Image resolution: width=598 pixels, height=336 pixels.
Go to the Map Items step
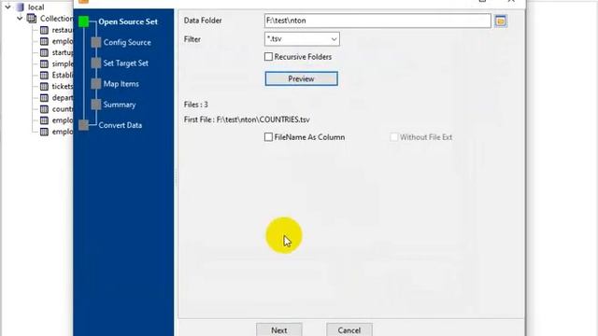coord(121,84)
